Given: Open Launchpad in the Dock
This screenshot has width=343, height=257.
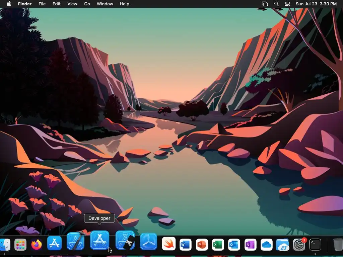Looking at the screenshot, I should pos(20,244).
